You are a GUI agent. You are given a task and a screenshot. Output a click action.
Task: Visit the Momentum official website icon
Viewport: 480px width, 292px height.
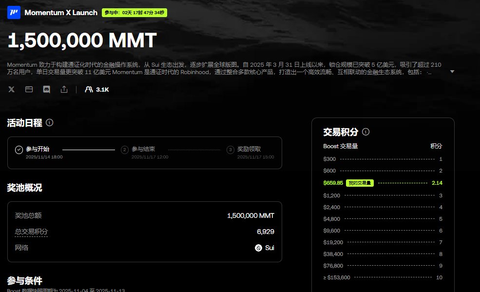(x=29, y=89)
